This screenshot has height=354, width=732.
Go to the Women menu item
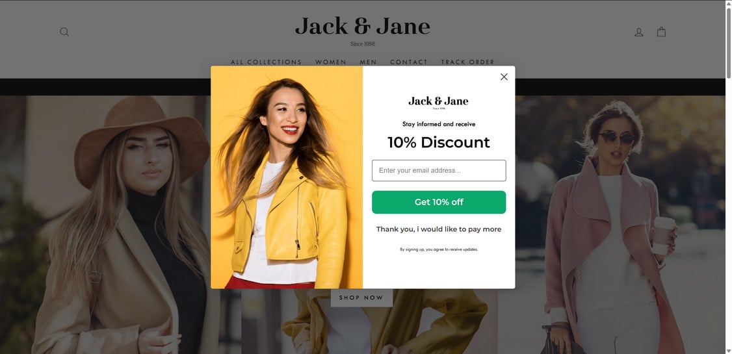coord(330,62)
